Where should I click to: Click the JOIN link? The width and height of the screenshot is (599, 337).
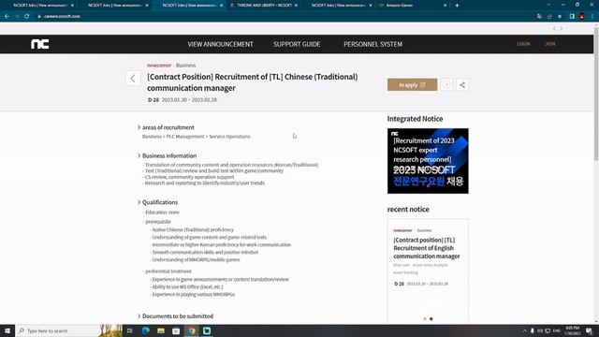click(x=550, y=44)
